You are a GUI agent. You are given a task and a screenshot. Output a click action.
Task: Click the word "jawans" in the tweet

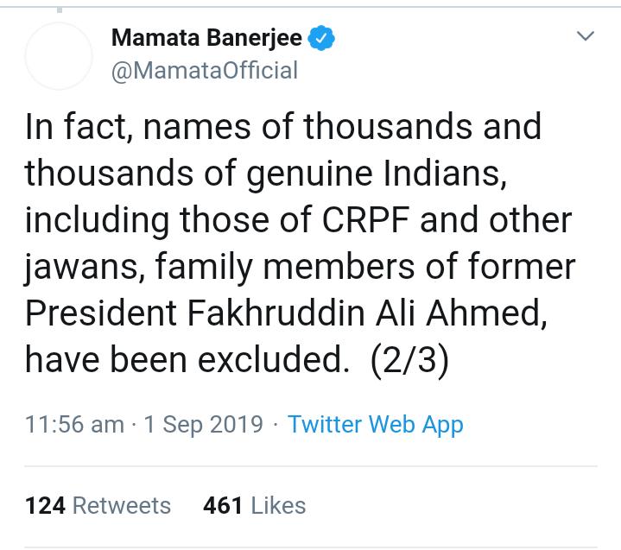click(x=85, y=268)
